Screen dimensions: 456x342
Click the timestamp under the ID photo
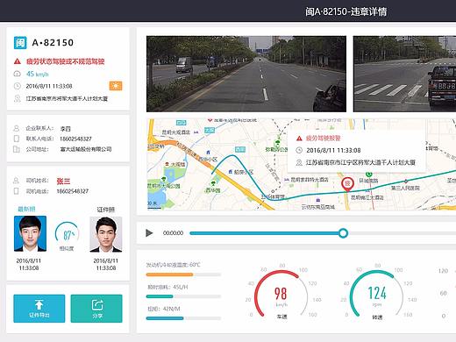(x=106, y=264)
